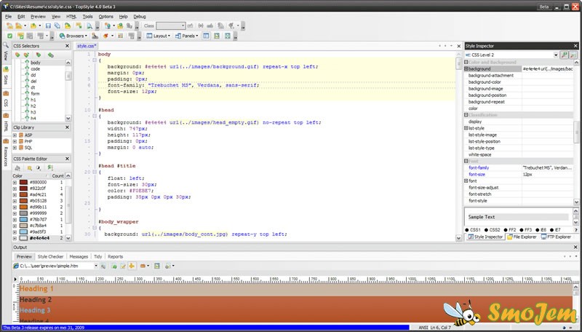The width and height of the screenshot is (582, 332).
Task: Open the Sites sidebar tab
Action: tap(6, 76)
